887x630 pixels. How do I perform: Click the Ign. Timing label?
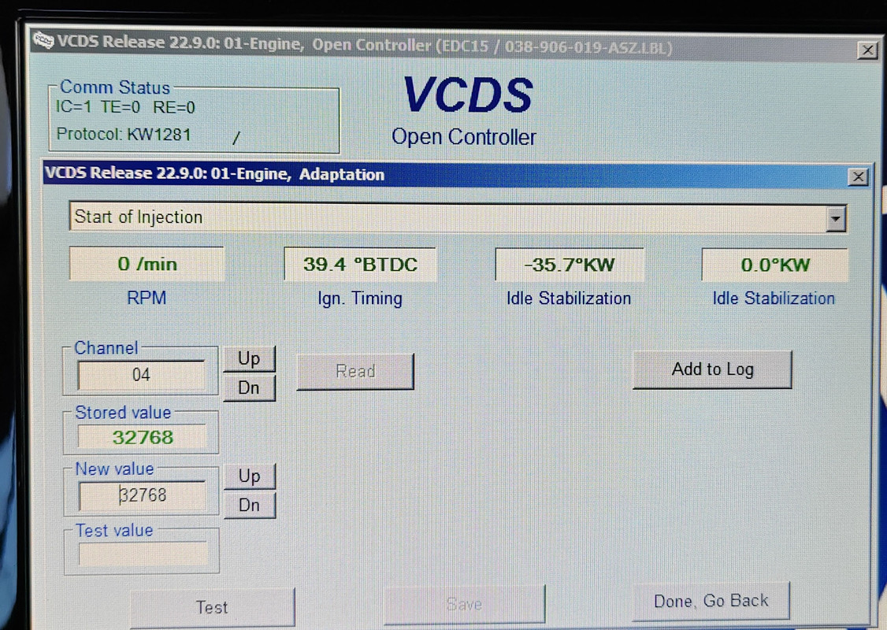click(360, 298)
